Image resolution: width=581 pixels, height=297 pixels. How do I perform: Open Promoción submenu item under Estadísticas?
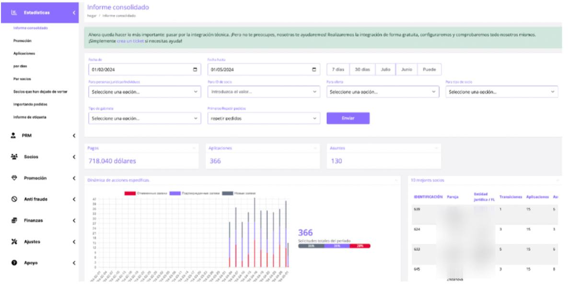click(23, 41)
